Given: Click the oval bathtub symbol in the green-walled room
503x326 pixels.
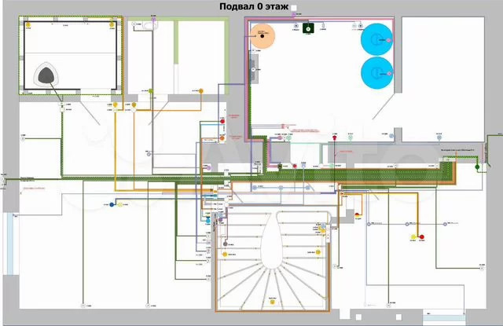Looking at the screenshot, I should coord(149,25).
